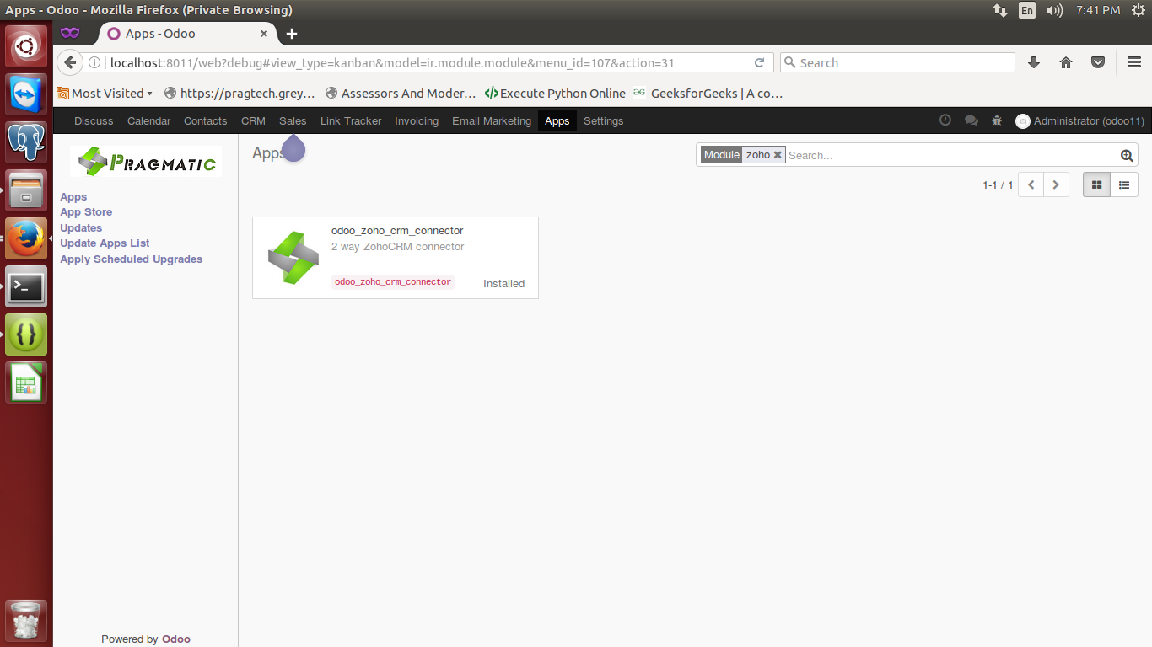Click the 1-1 / 1 pager counter
Viewport: 1152px width, 647px height.
pos(998,184)
